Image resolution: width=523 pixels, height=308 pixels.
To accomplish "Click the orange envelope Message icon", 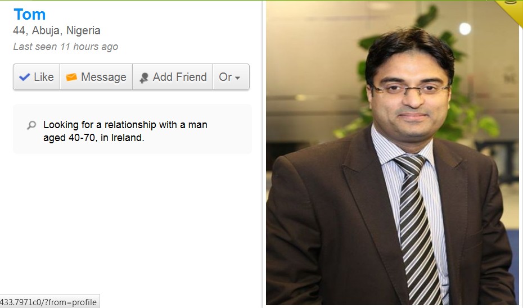I will point(71,78).
